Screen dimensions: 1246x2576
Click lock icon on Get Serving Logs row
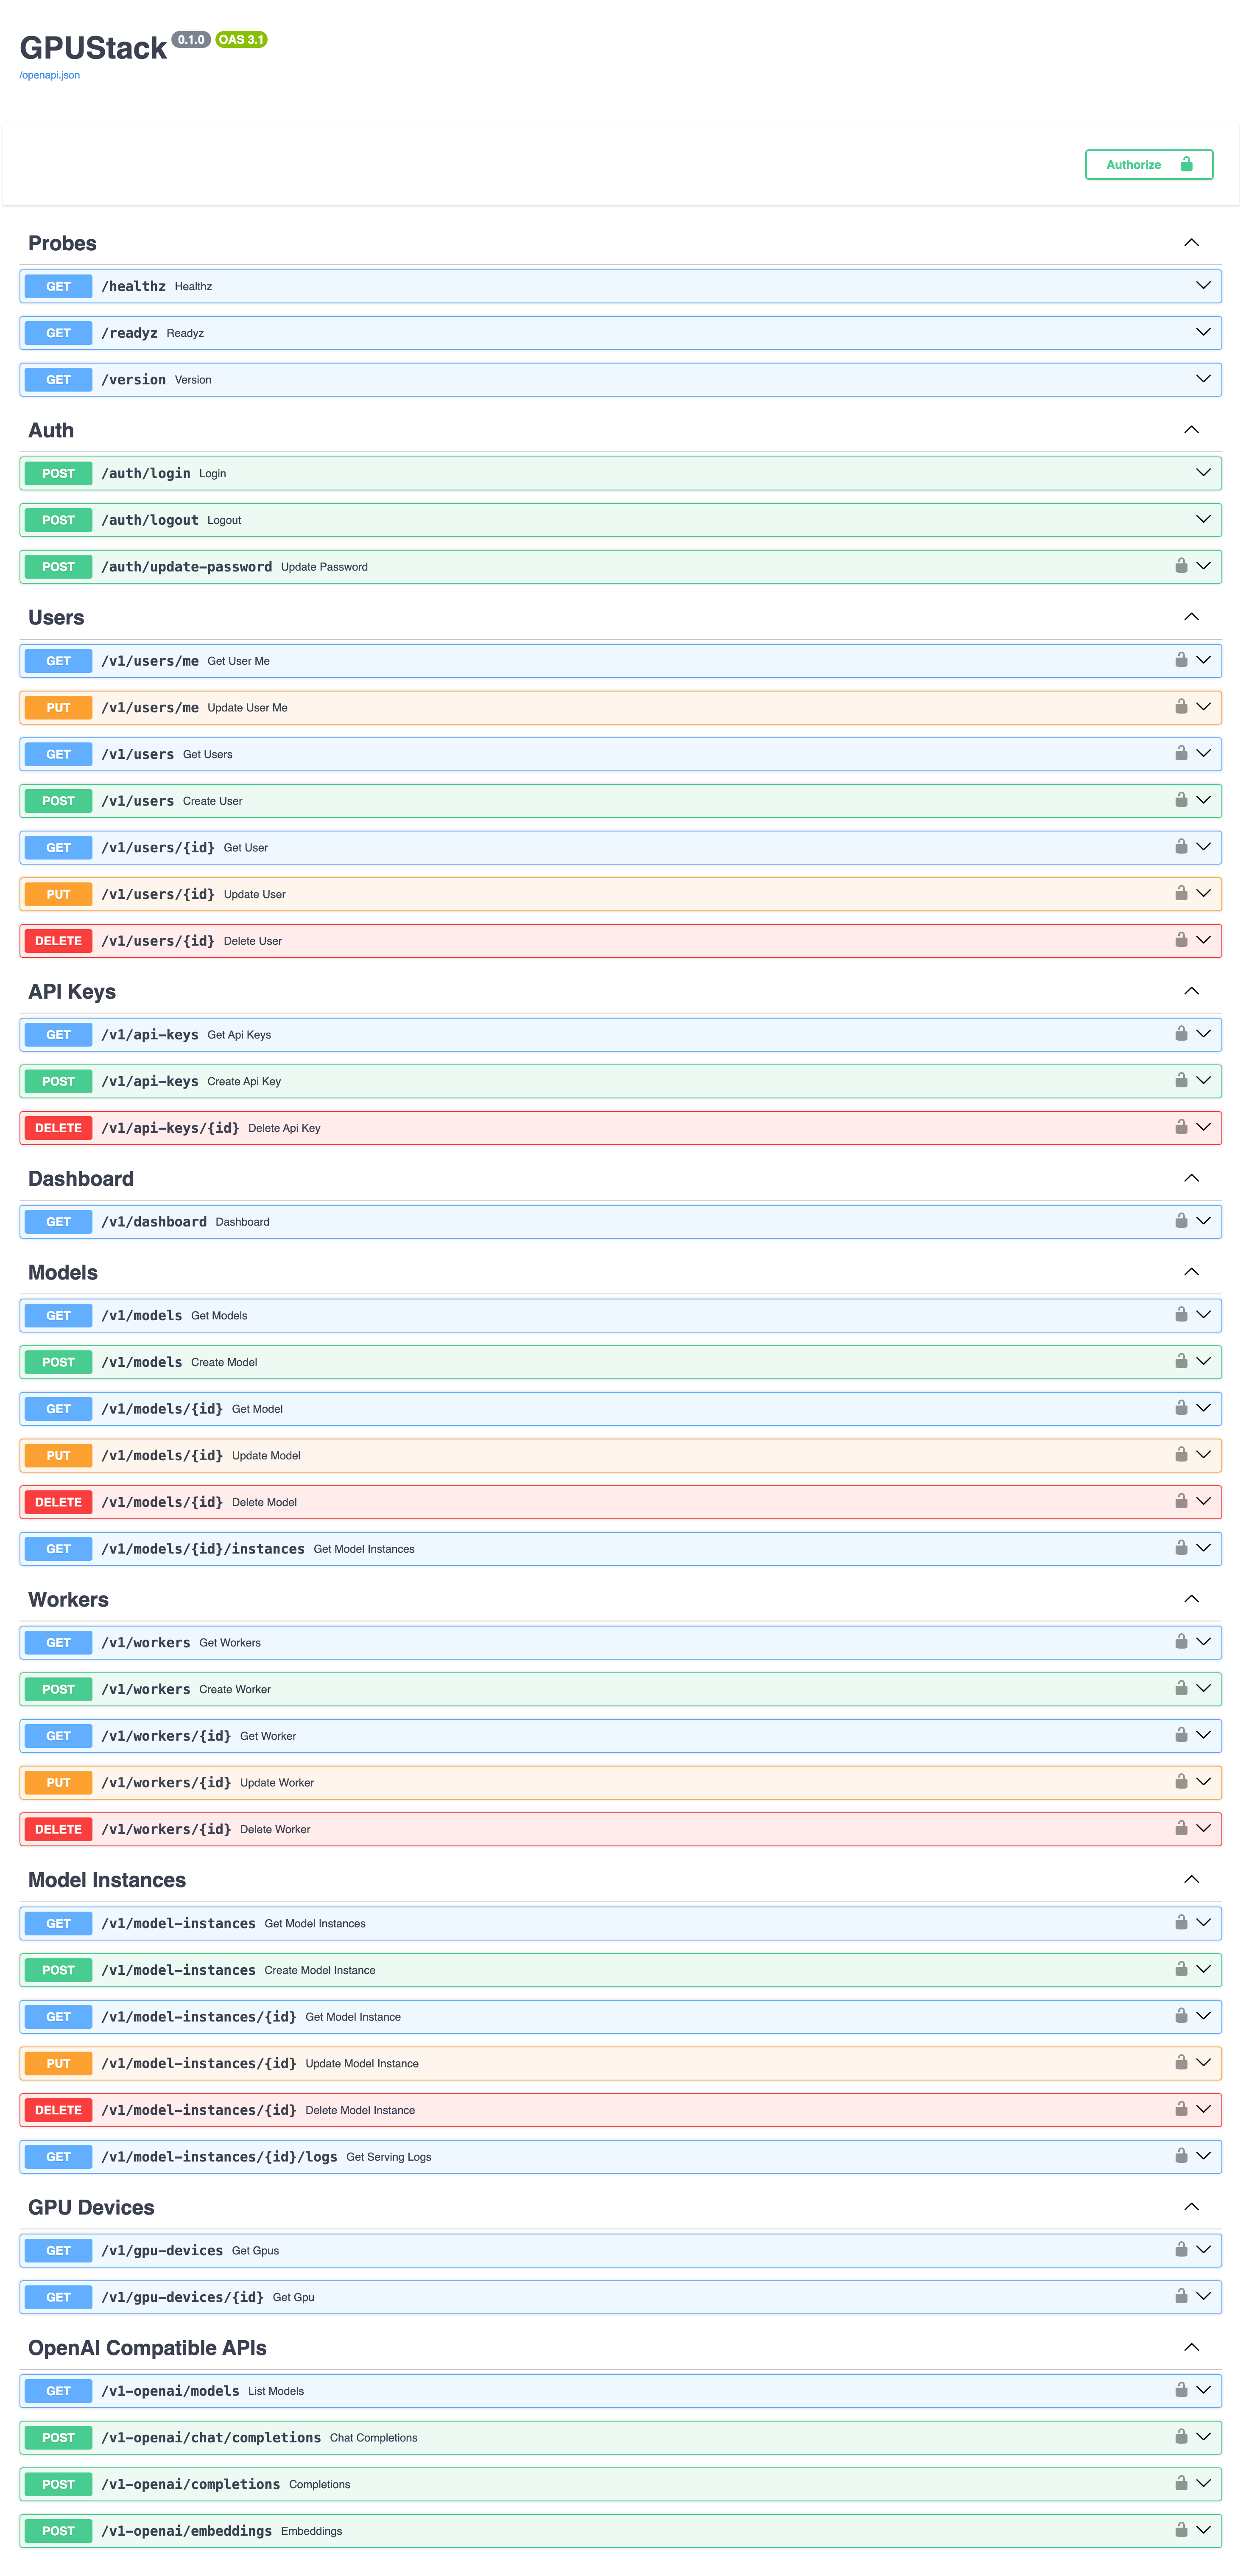point(1181,2156)
